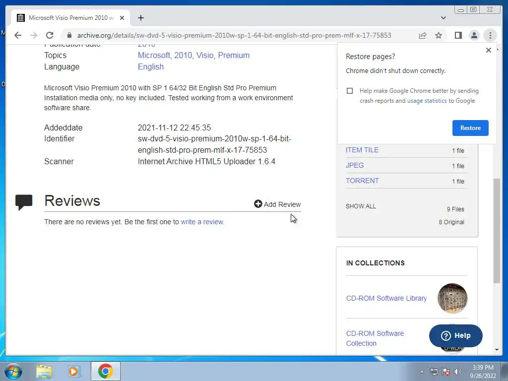Viewport: 508px width, 381px height.
Task: Click 9 Files text
Action: (x=455, y=209)
